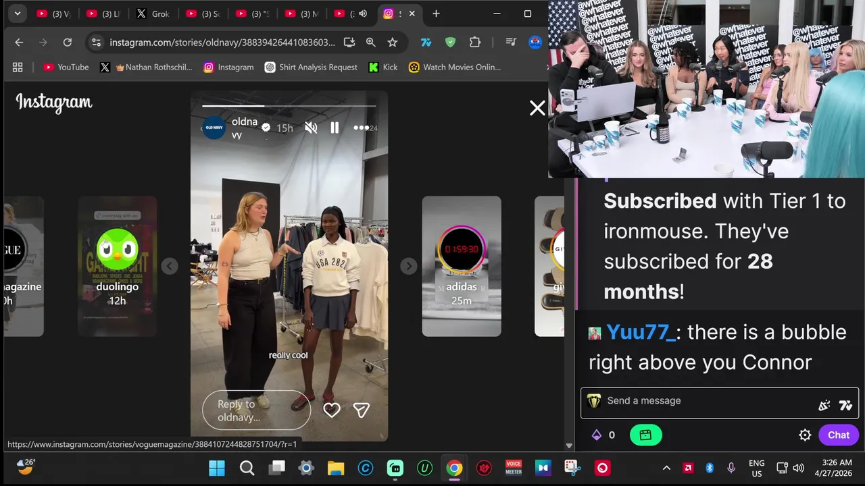Open the Watch Movies Online bookmark
The height and width of the screenshot is (486, 865).
coord(455,67)
